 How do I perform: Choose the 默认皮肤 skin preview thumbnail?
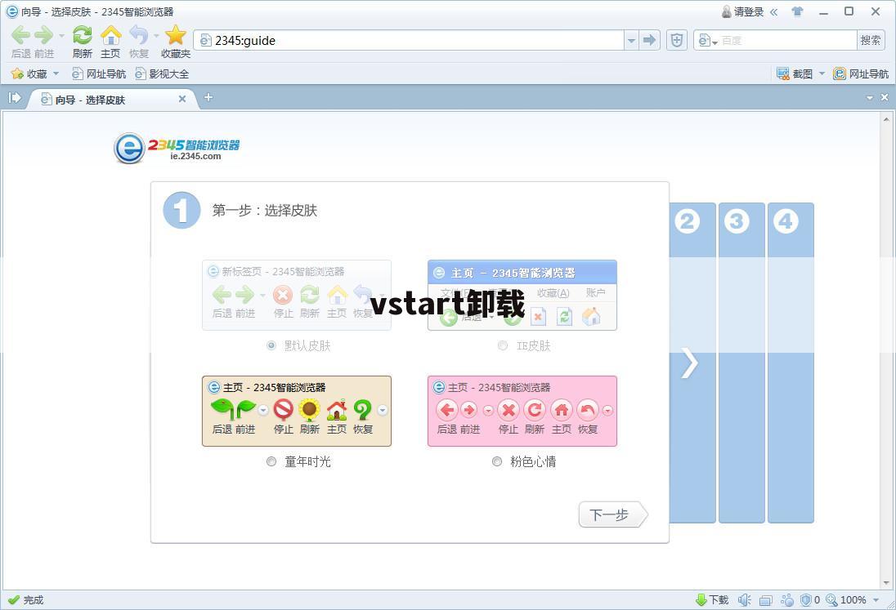pyautogui.click(x=297, y=295)
